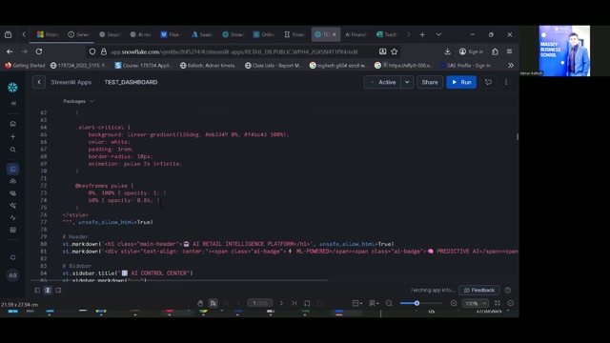Go back using the chevron beside Streamlit Apps
Viewport: 610px width, 343px height.
pos(39,82)
